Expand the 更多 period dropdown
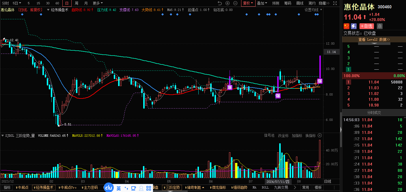This screenshot has width=406, height=192. pos(98,3)
